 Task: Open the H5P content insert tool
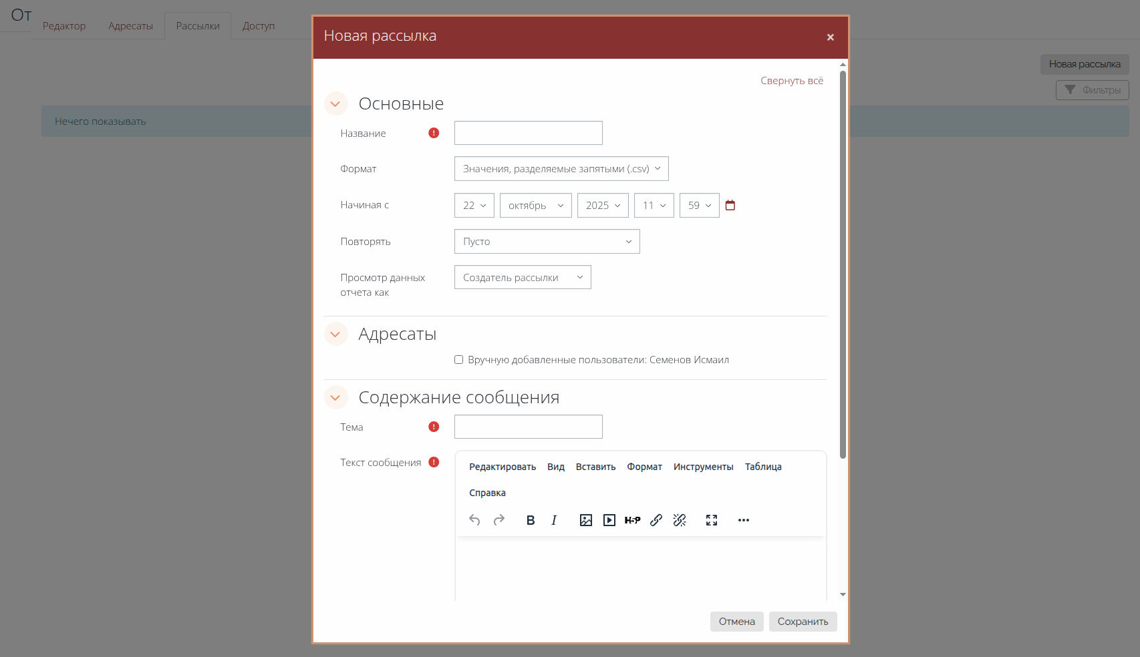[633, 520]
